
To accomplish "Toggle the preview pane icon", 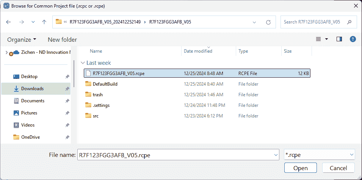I will (339, 39).
